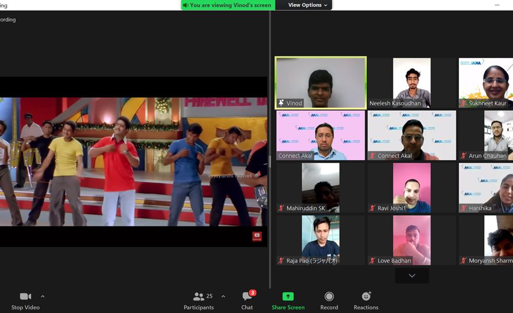Click muted mic icon on white Connect Akal tile
Viewport: 513px width, 313px height.
click(x=372, y=156)
